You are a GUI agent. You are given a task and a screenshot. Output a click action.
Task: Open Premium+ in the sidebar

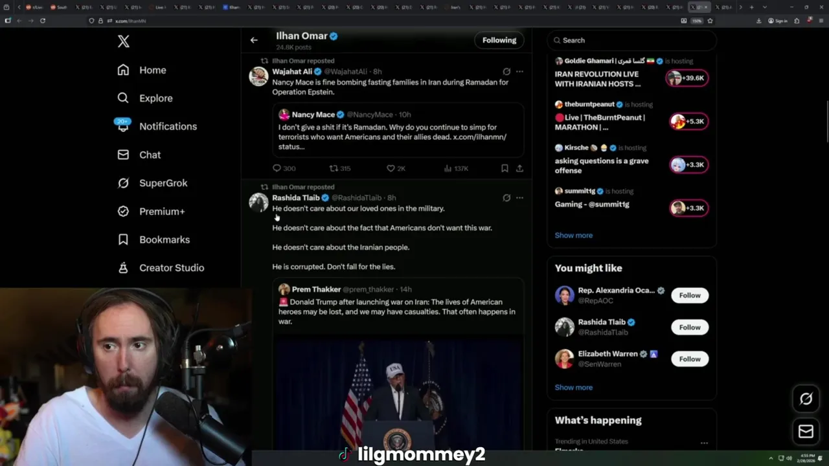point(151,211)
